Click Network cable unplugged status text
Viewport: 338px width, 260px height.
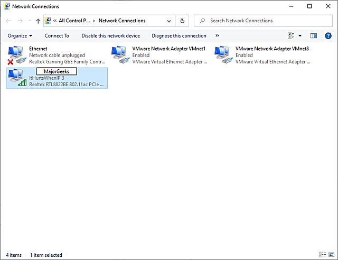57,55
